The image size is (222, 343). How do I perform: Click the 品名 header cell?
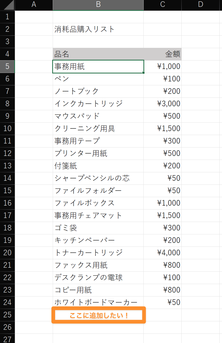coord(98,54)
